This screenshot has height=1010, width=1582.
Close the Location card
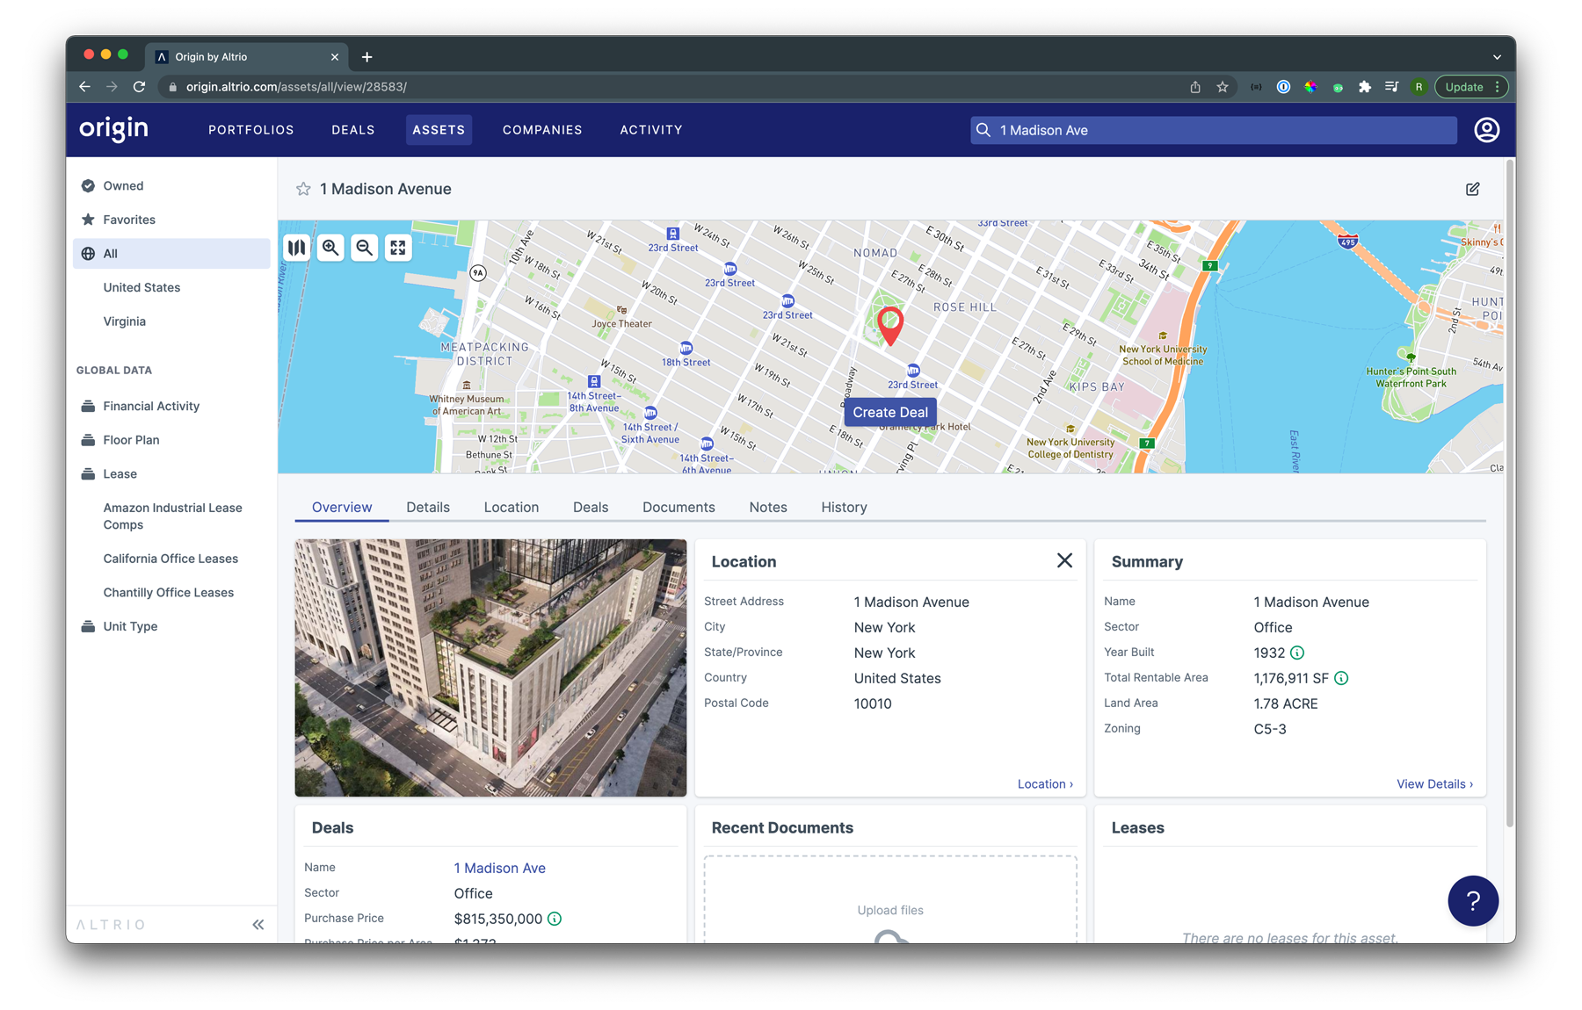pyautogui.click(x=1064, y=560)
